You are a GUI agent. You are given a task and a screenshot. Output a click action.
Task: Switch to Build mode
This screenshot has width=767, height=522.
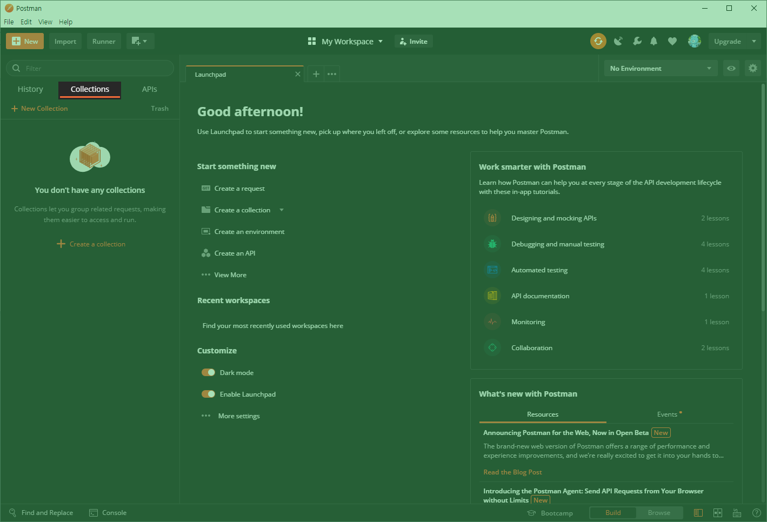pyautogui.click(x=613, y=513)
